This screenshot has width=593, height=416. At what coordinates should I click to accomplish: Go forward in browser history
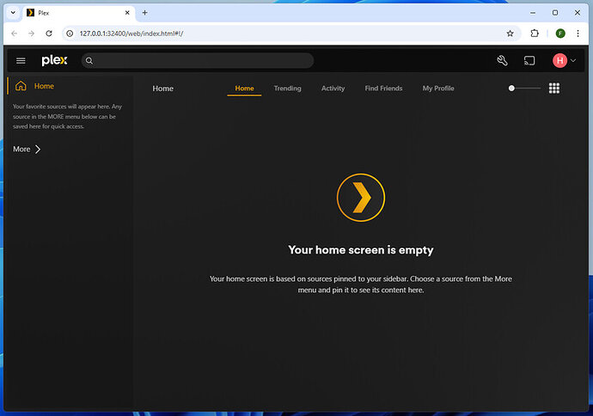[x=32, y=34]
